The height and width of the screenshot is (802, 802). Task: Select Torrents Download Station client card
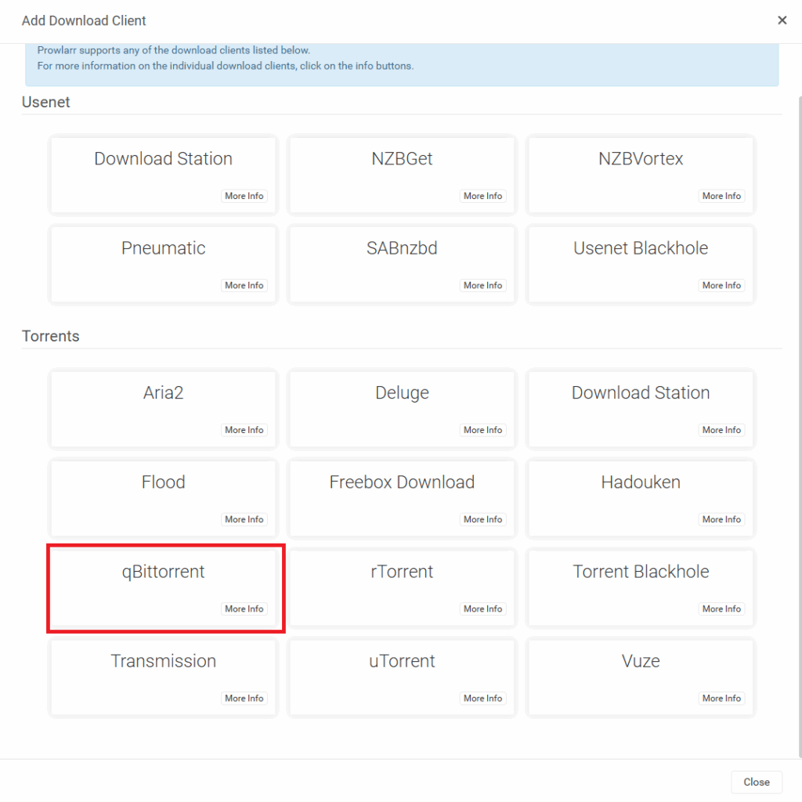(x=641, y=409)
